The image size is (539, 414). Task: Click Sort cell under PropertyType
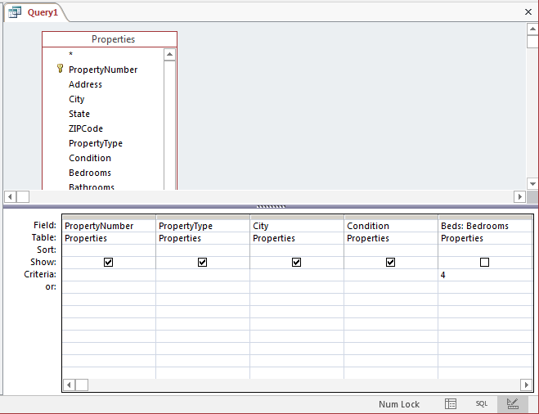[x=203, y=250]
